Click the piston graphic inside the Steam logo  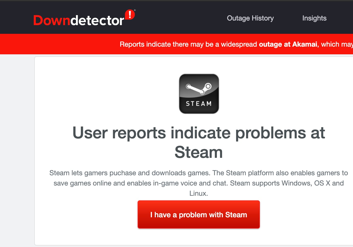[198, 88]
